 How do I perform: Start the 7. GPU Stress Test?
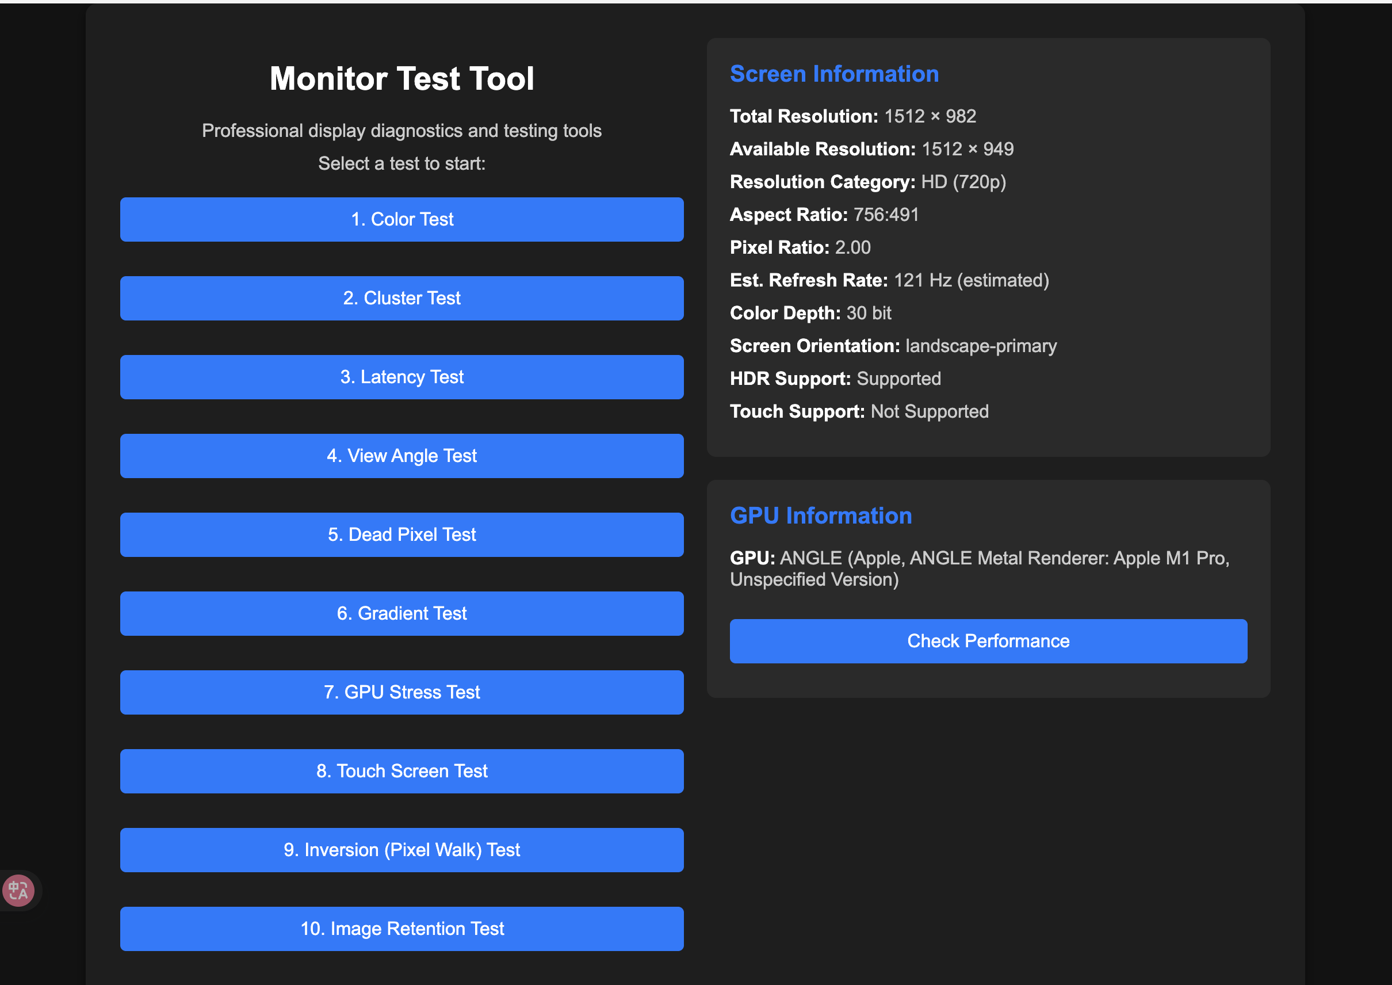coord(401,693)
